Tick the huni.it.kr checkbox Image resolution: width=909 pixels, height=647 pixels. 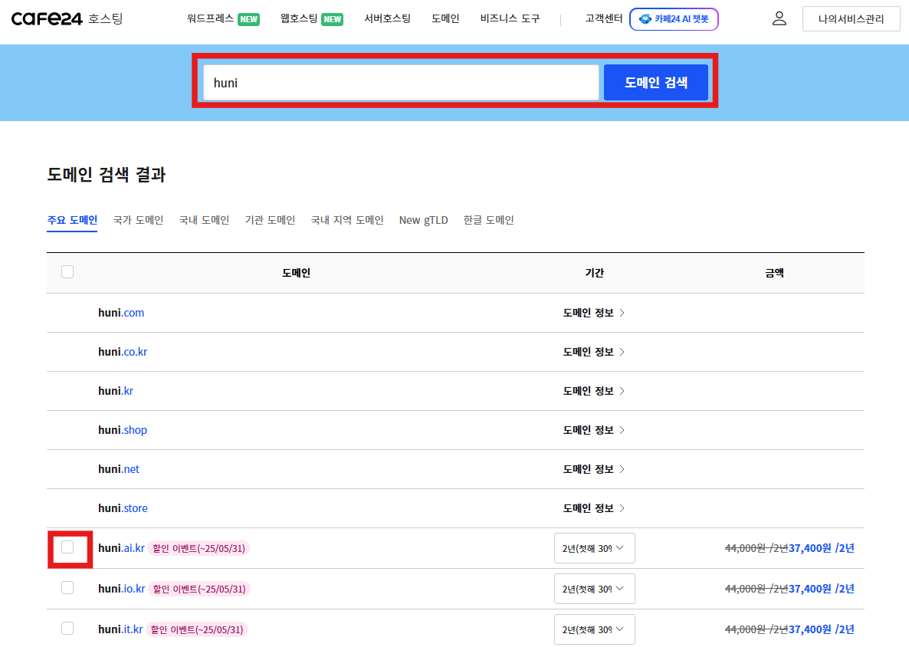coord(67,628)
